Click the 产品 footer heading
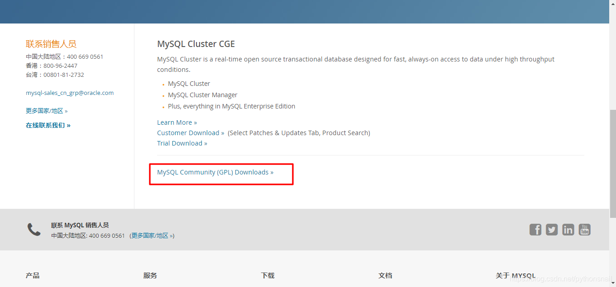The width and height of the screenshot is (616, 287). coord(33,275)
